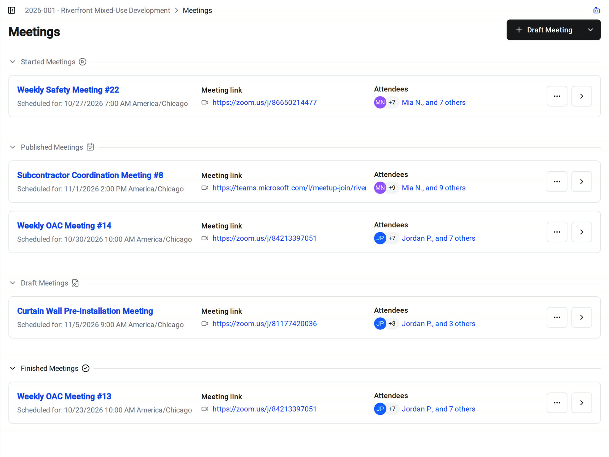Open the assistant robot icon

596,10
